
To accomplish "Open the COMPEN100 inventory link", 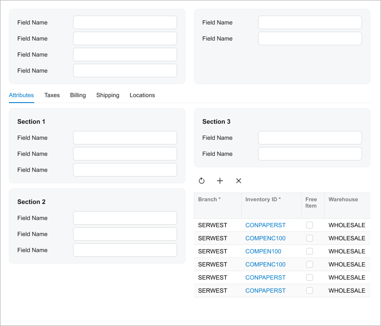I will [x=263, y=251].
